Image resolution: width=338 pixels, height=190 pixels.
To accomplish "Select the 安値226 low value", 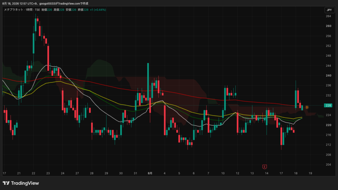I will (71, 10).
